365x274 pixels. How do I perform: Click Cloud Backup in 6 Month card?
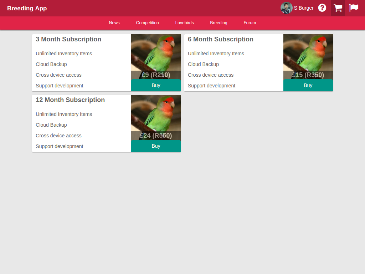204,64
